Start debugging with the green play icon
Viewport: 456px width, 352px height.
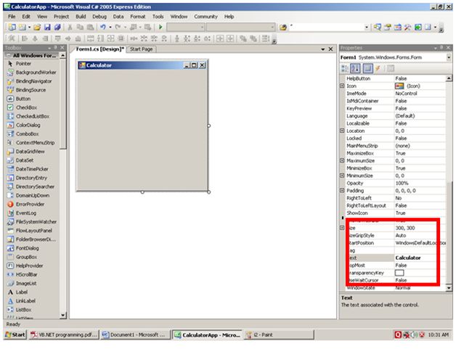[160, 27]
